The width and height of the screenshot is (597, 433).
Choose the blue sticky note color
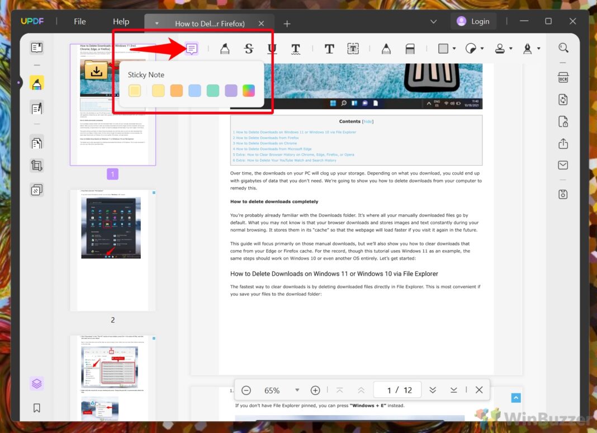[x=195, y=91]
